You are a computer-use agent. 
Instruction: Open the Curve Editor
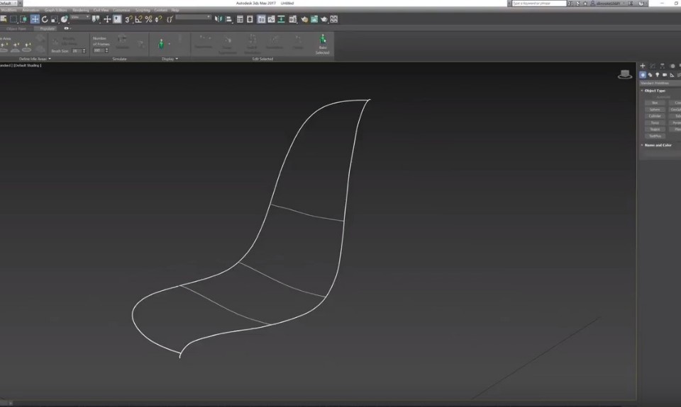coord(271,19)
